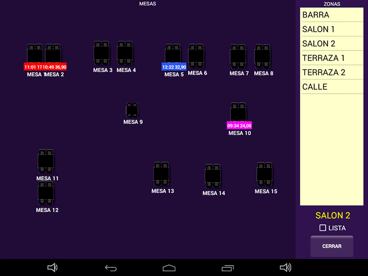The image size is (368, 276).
Task: Switch to the SALON 2 zone
Action: (332, 43)
